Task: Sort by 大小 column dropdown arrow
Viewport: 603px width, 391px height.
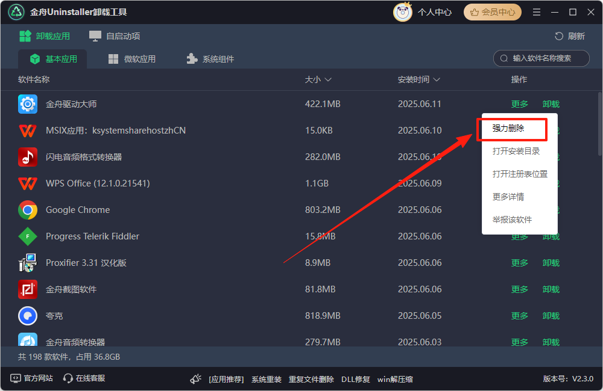Action: click(x=328, y=79)
